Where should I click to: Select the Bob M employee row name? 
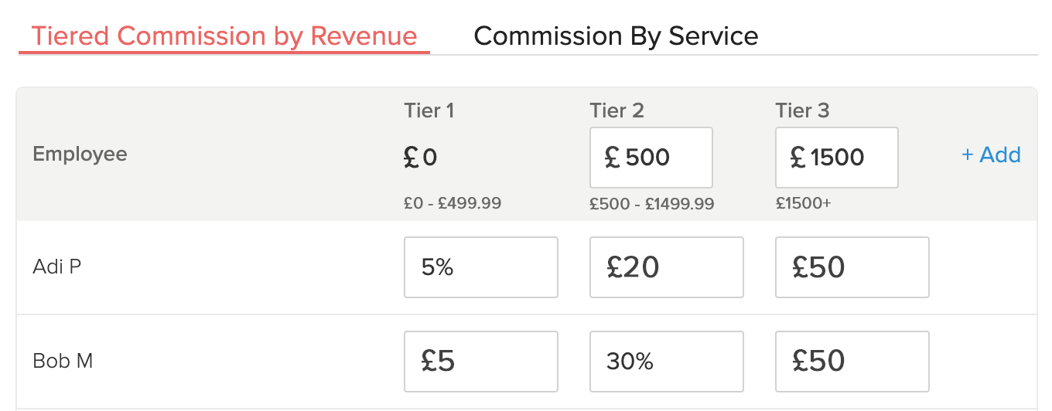click(63, 361)
